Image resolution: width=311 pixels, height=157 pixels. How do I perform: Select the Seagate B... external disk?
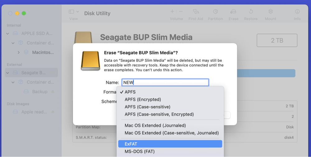(31, 72)
